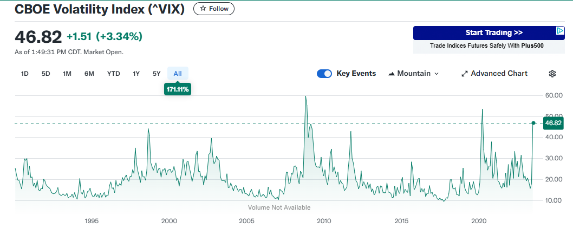Click the All time range tab
The width and height of the screenshot is (573, 234).
(x=178, y=74)
